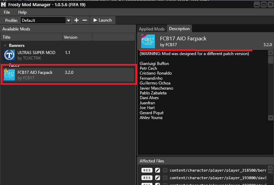The width and height of the screenshot is (274, 185).
Task: Click ULTRAS SUPER MOD version 1.1
Action: coord(67,53)
